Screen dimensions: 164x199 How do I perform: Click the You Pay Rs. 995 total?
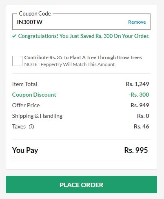tap(81, 150)
